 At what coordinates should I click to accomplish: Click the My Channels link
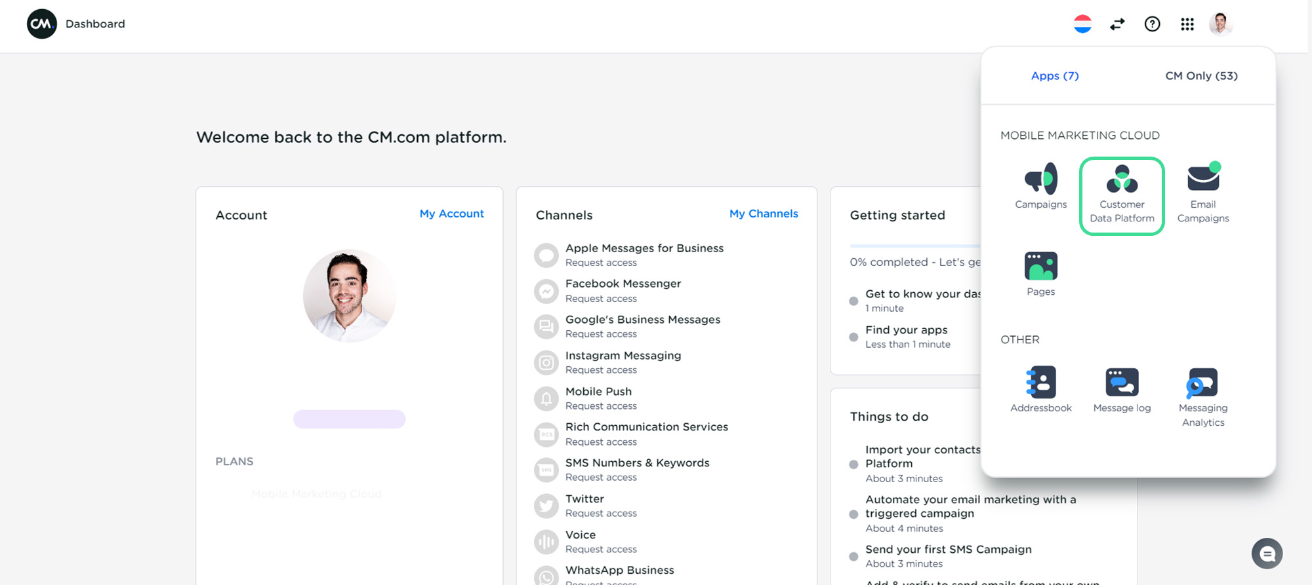coord(764,214)
